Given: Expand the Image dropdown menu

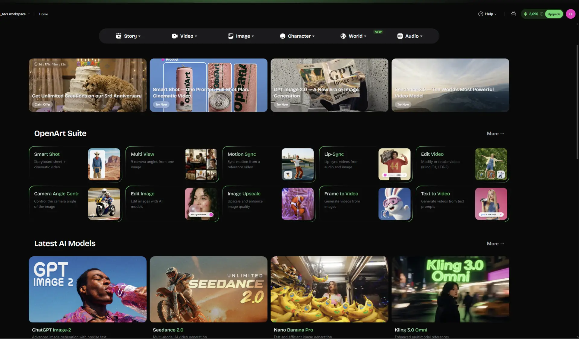Looking at the screenshot, I should 241,36.
